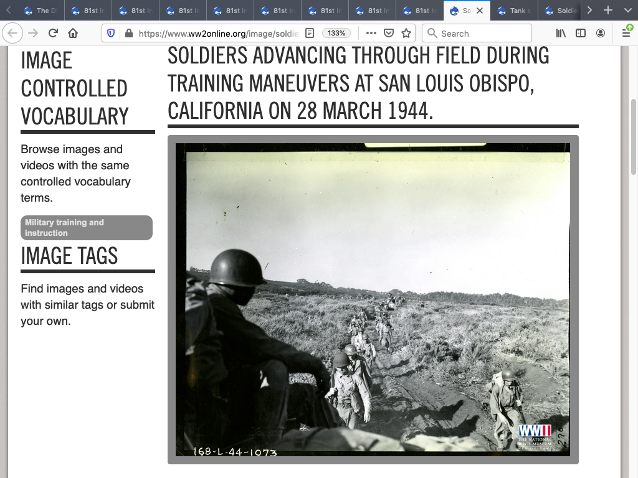Click 'Military training and instruction' tag
This screenshot has width=638, height=478.
[86, 228]
